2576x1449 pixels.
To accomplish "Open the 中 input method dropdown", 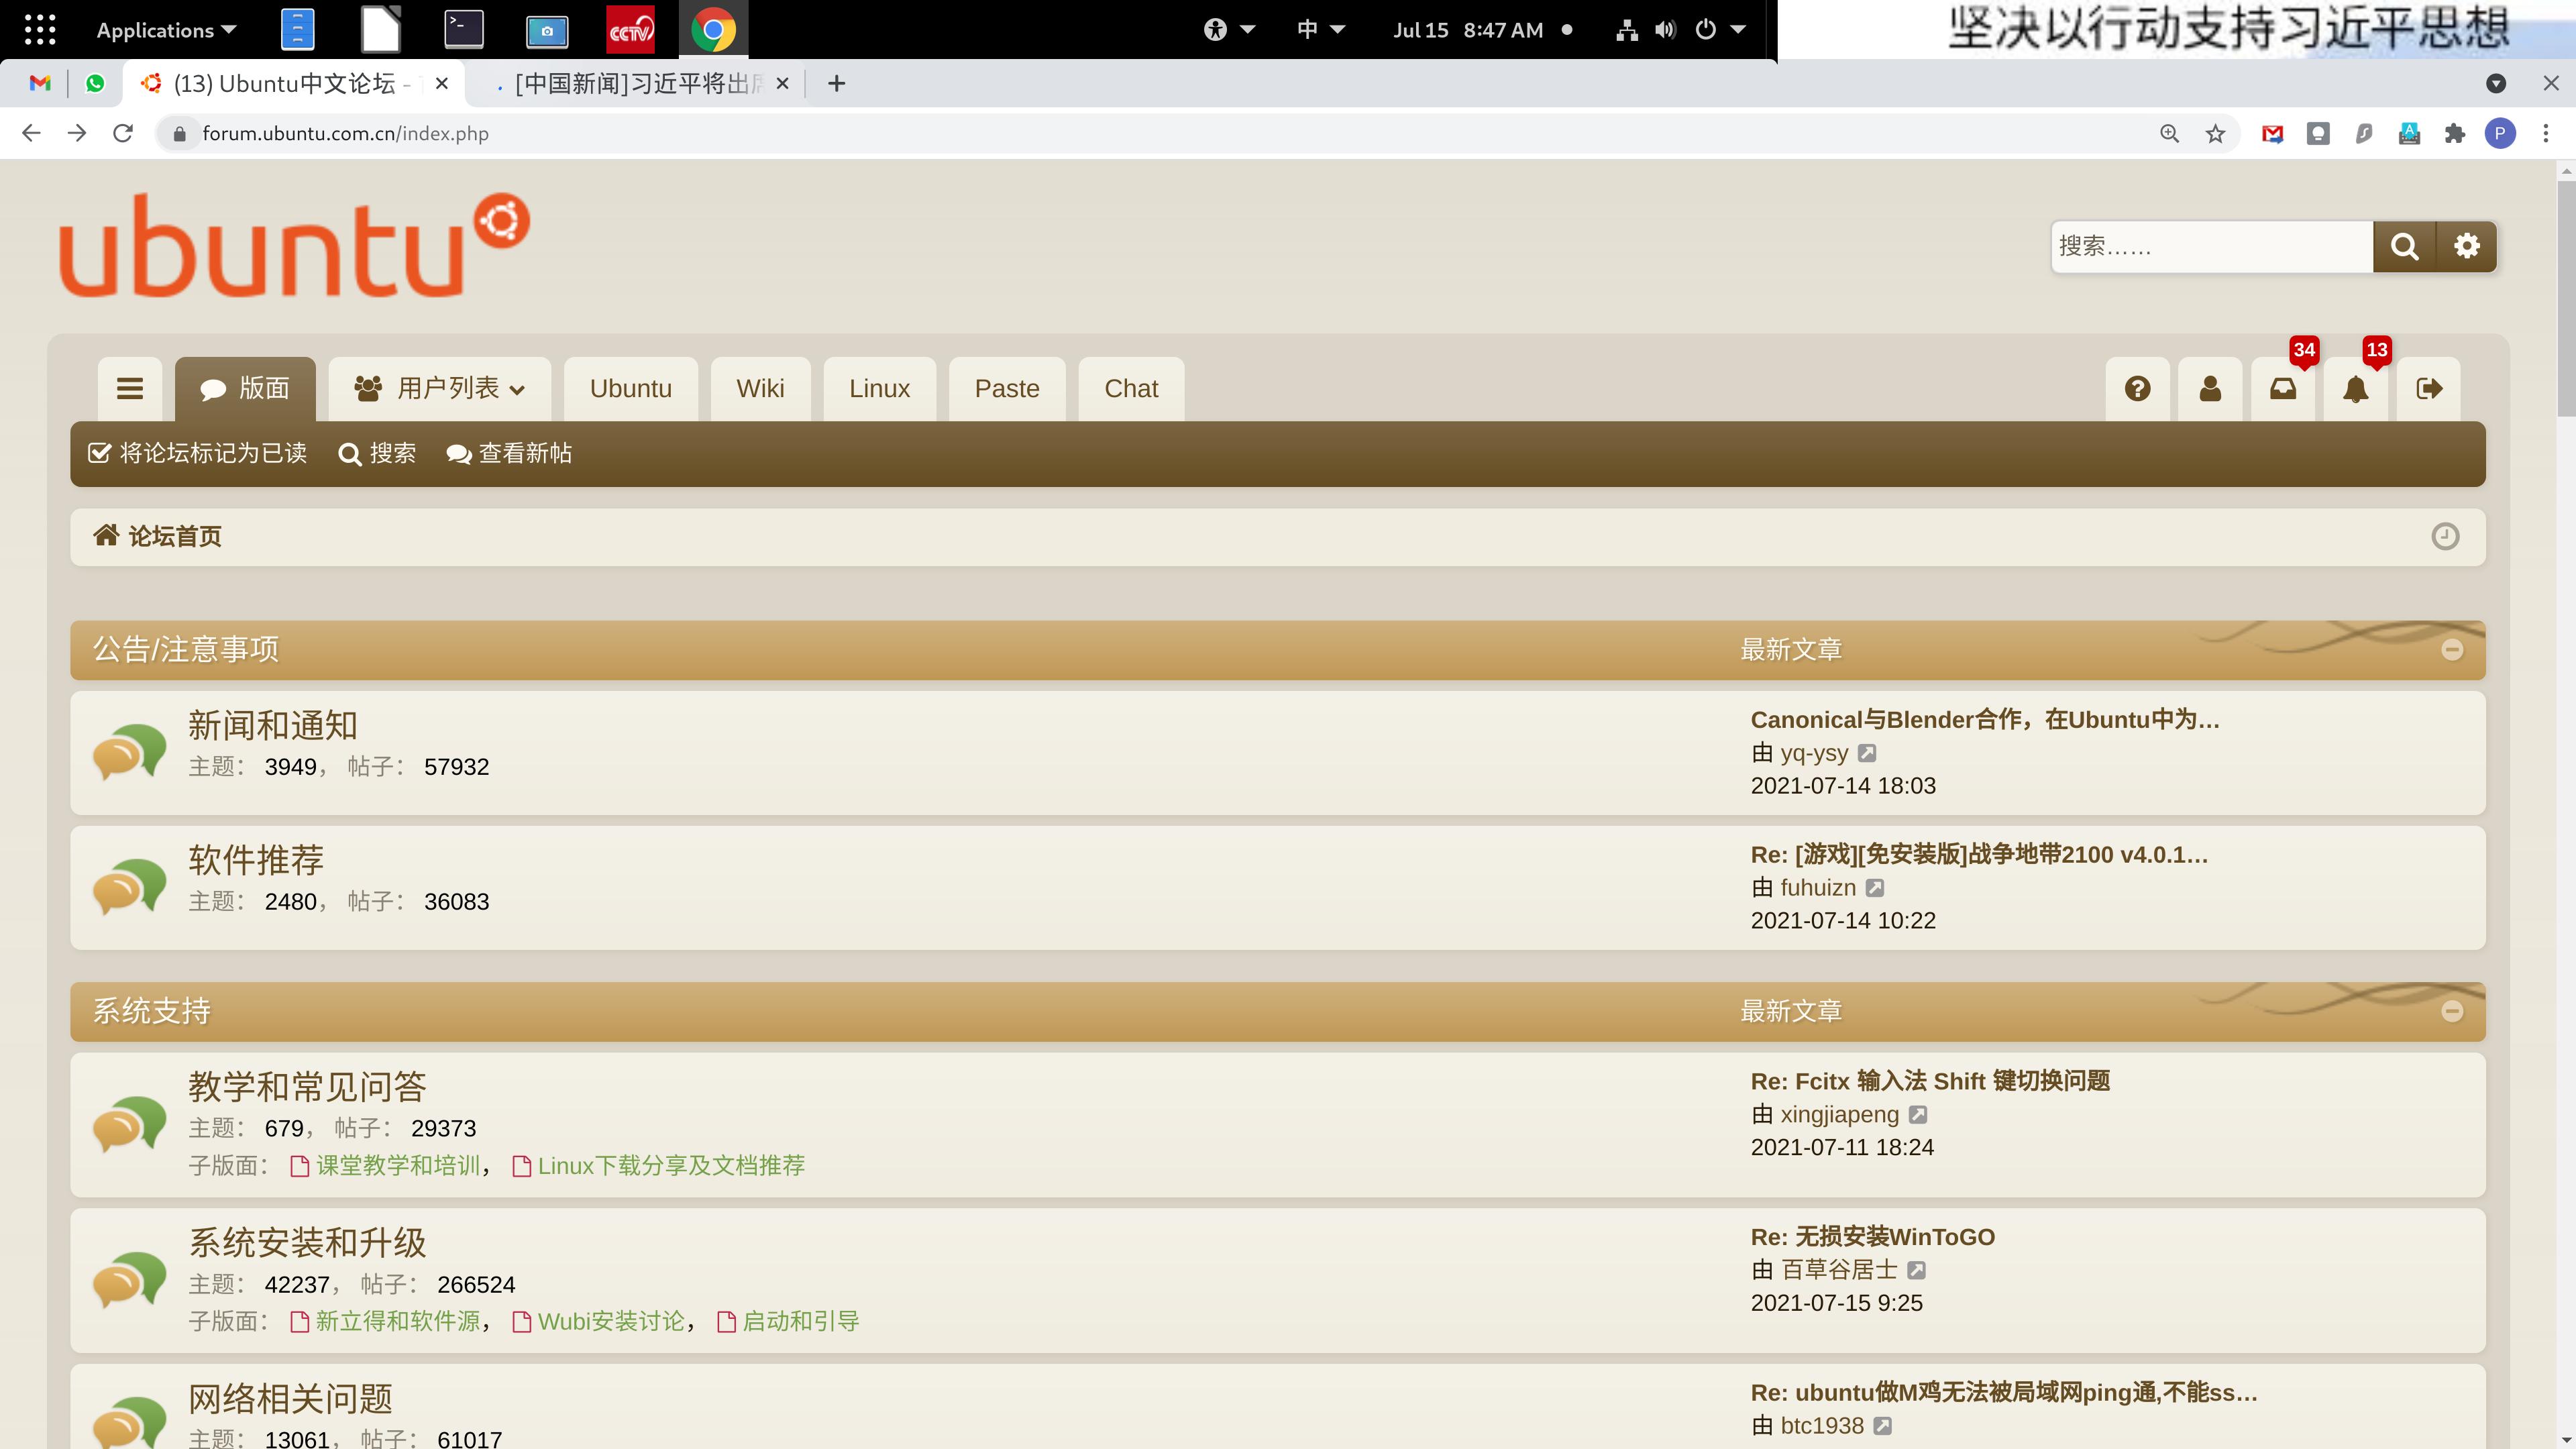I will (1320, 30).
